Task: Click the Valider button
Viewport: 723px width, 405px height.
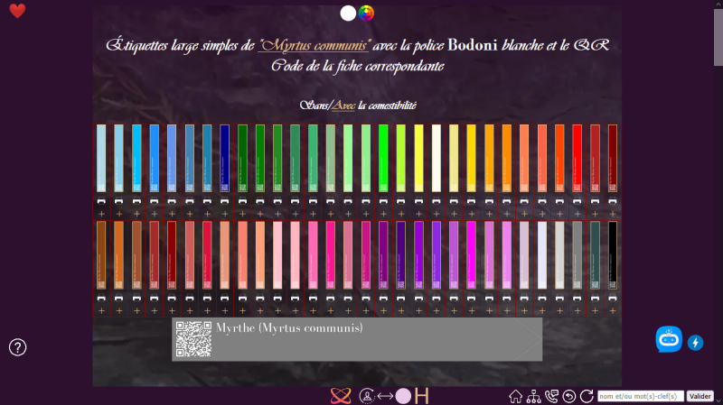Action: (700, 396)
